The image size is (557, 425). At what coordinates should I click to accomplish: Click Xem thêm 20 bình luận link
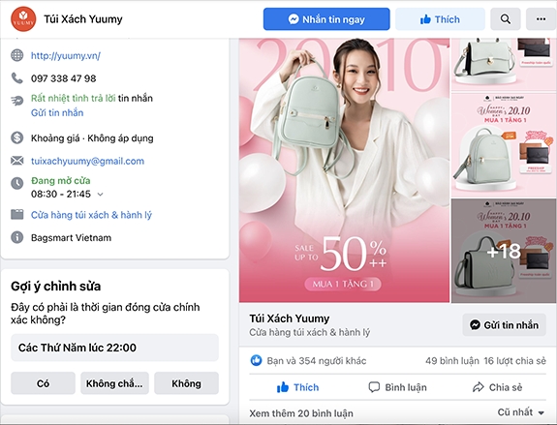(x=301, y=413)
